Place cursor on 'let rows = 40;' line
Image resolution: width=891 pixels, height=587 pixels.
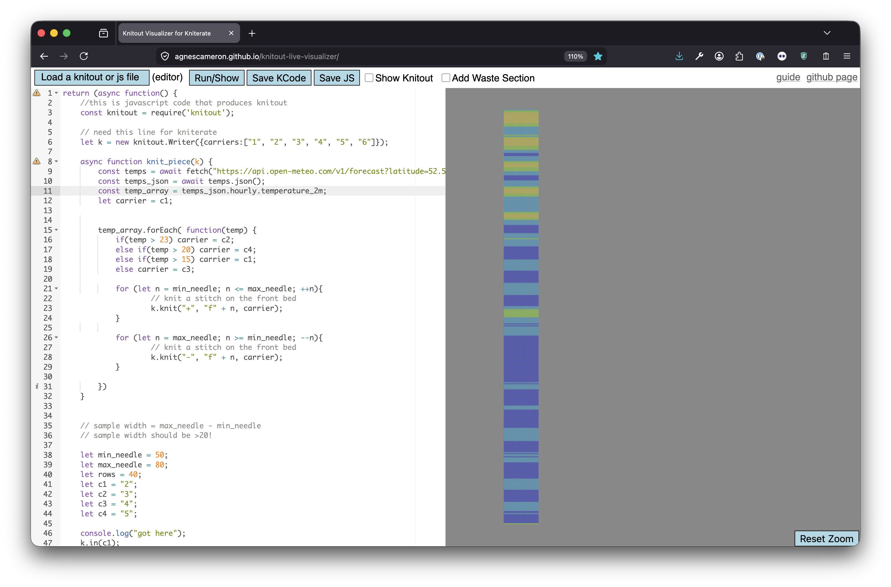[x=111, y=474]
